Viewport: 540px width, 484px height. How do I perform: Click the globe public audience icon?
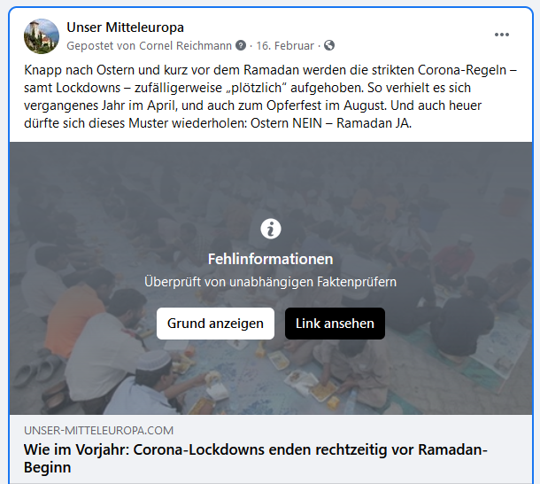point(329,45)
